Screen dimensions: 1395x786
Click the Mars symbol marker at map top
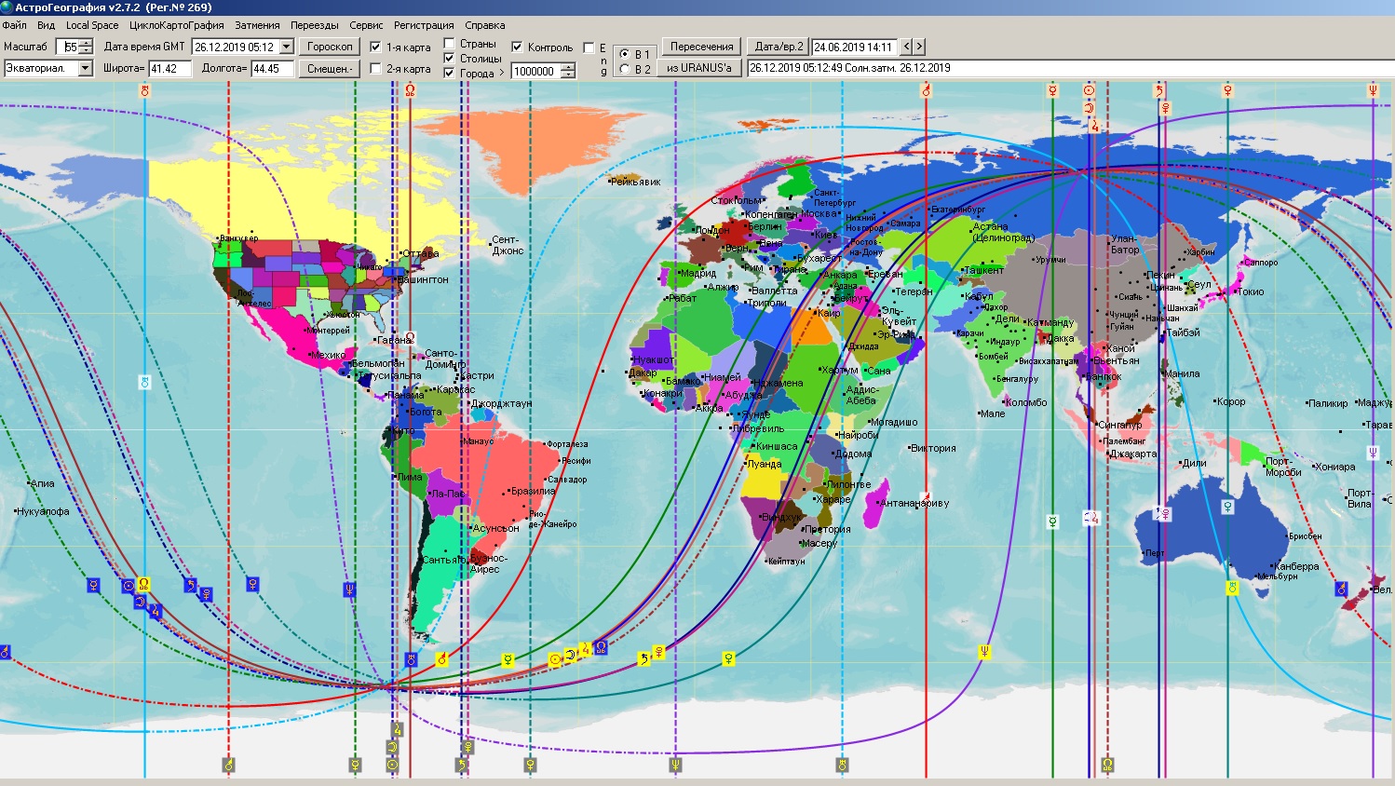click(x=926, y=90)
